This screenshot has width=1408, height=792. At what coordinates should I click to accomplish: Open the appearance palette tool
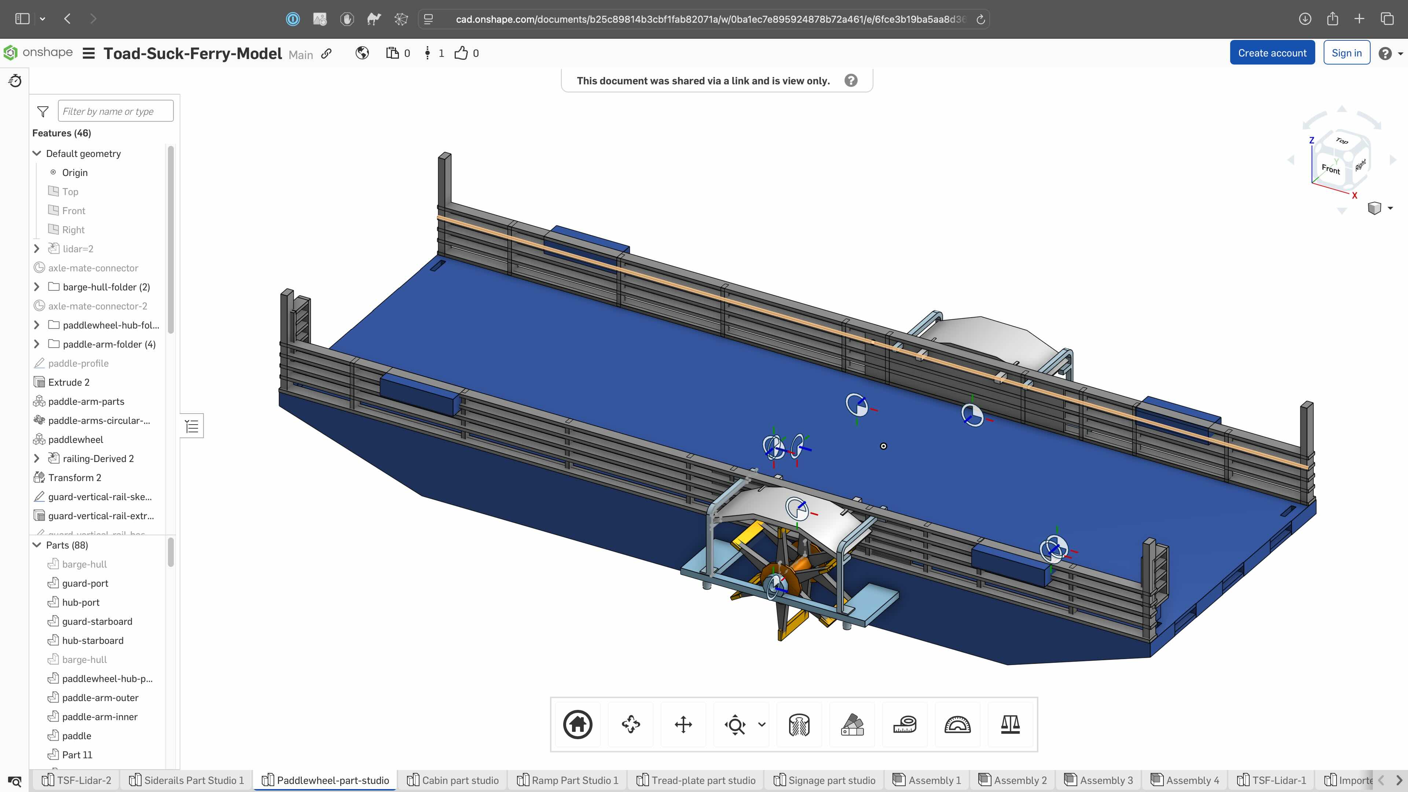852,725
